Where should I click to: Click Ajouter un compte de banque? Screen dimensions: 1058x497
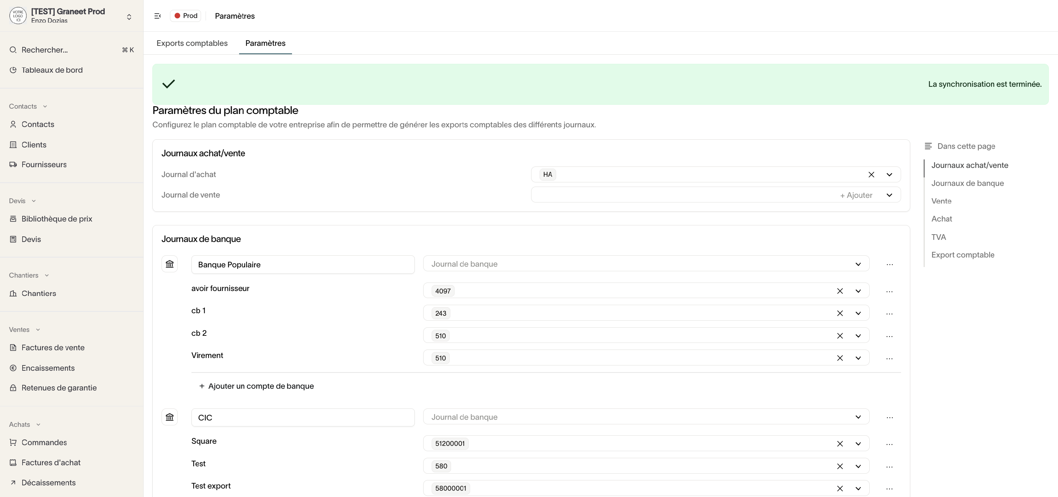click(x=257, y=386)
